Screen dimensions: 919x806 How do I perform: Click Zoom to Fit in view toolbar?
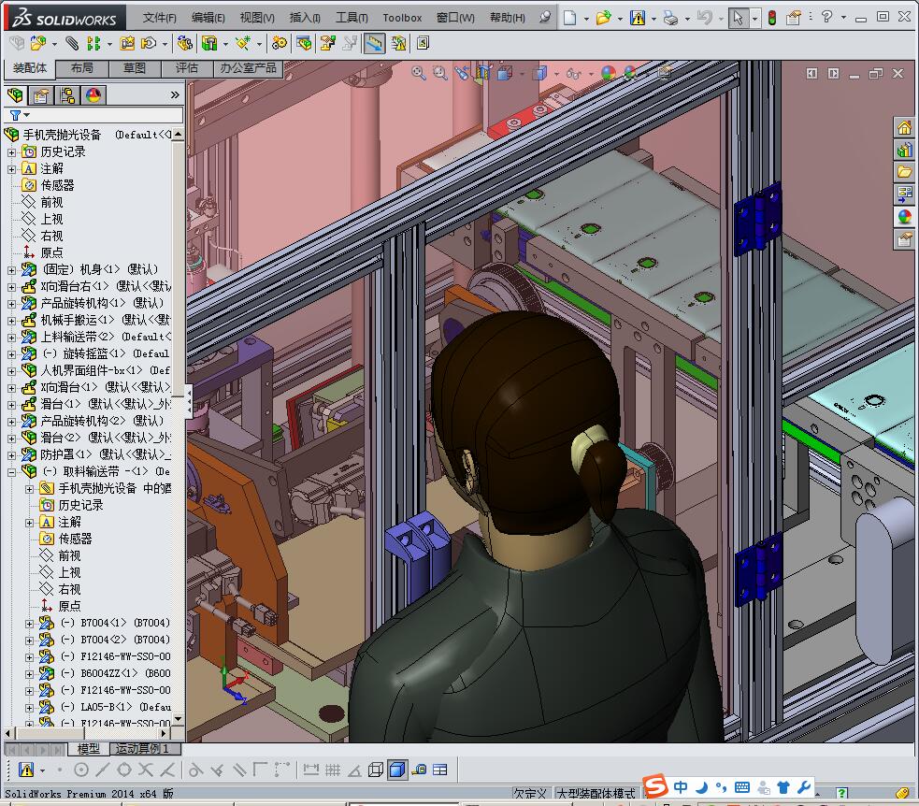click(419, 73)
